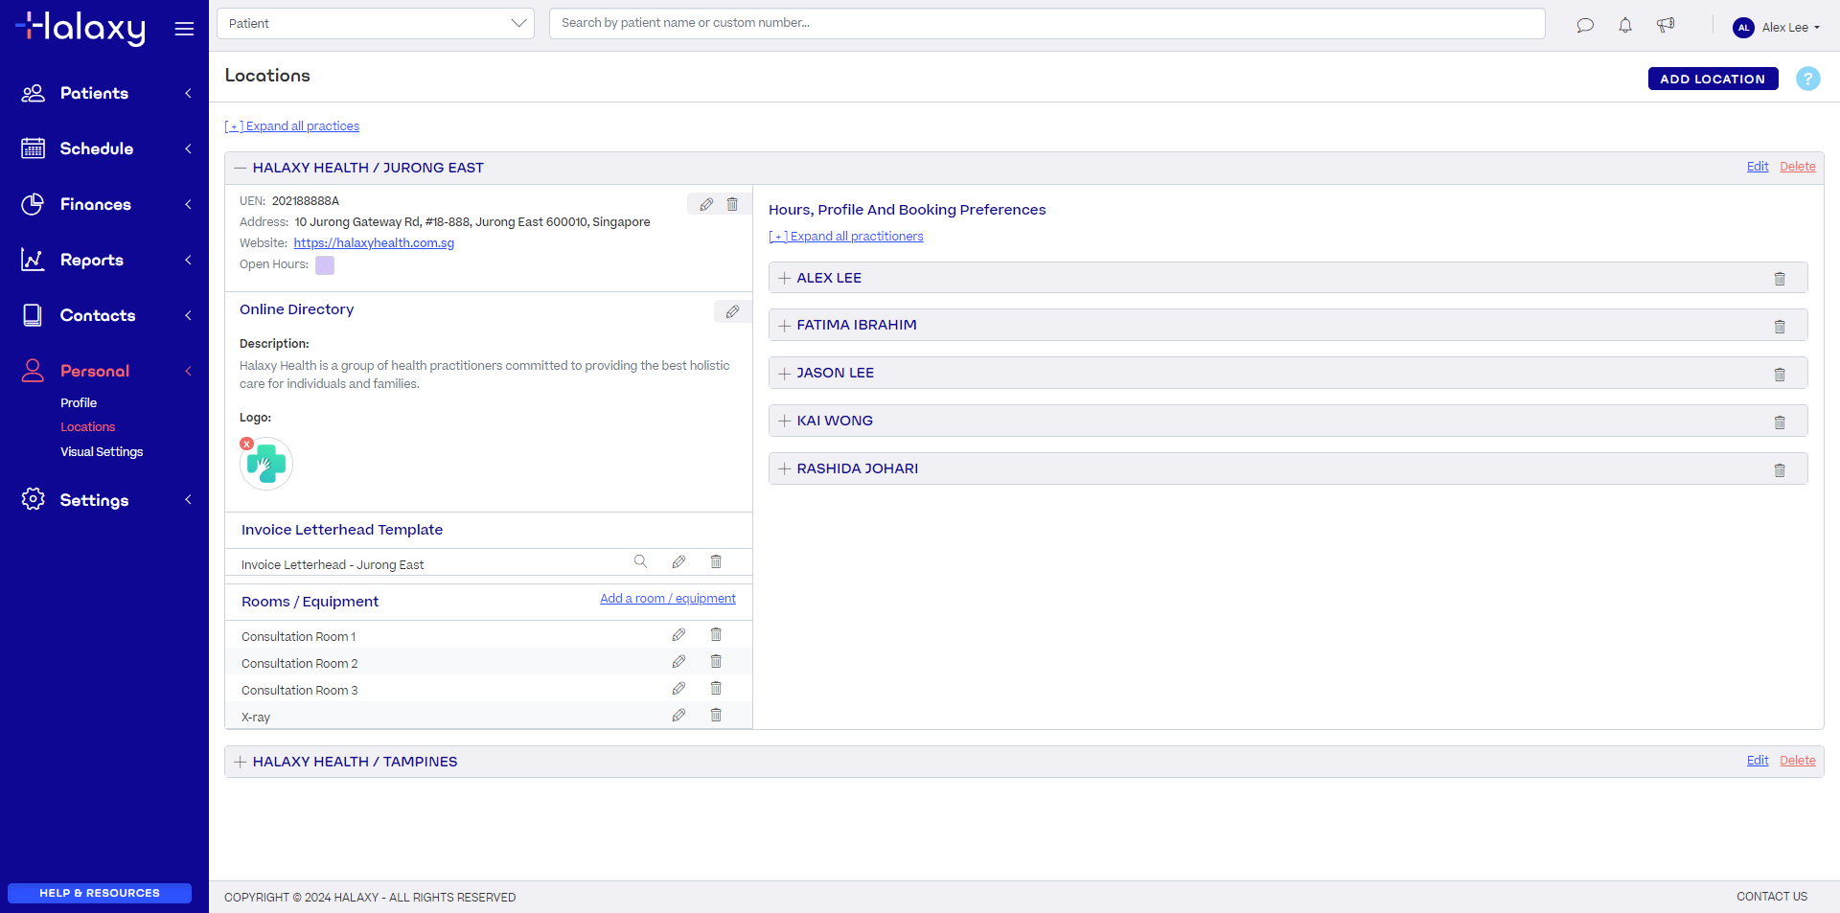This screenshot has height=913, width=1840.
Task: Edit the Jurong East practice header link
Action: [1758, 167]
